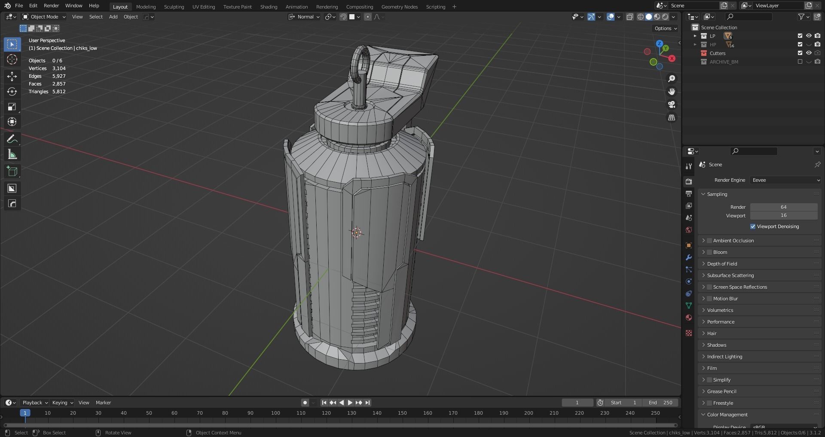Activate the Transform tool

click(x=12, y=122)
